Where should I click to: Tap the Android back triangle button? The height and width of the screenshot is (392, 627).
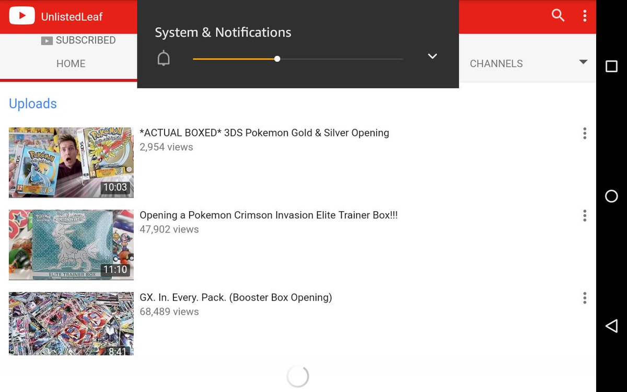click(x=611, y=326)
